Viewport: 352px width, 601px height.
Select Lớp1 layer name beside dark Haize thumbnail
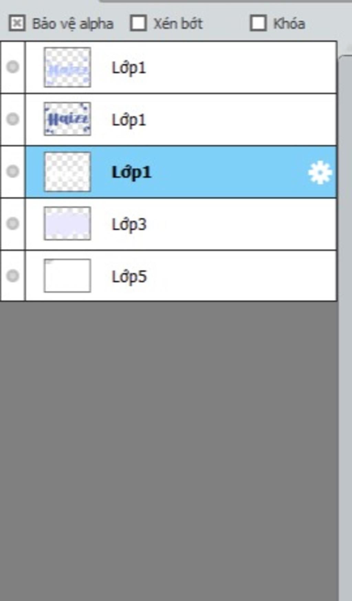tap(129, 120)
